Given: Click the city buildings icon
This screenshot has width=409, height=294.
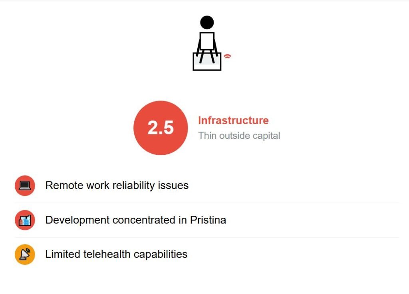Looking at the screenshot, I should pos(25,220).
